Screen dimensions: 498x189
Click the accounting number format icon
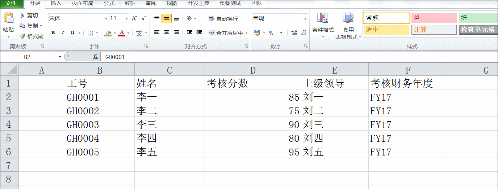(257, 33)
